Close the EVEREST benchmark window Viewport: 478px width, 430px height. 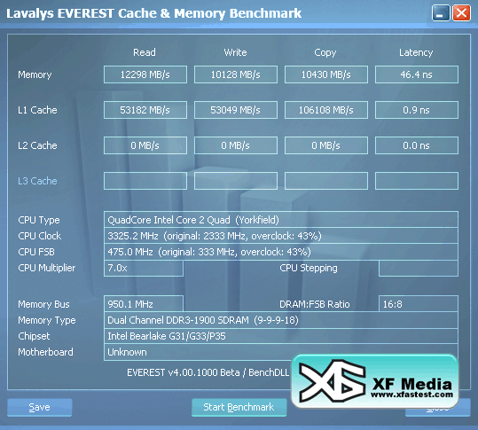click(461, 13)
